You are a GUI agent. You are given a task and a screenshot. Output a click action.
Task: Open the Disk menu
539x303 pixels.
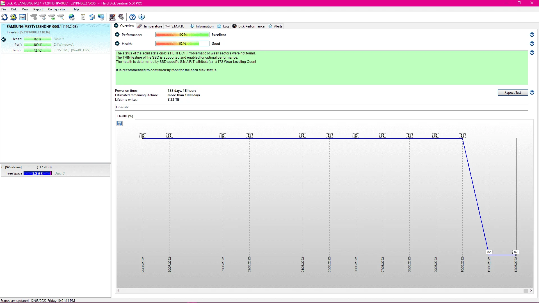[14, 9]
